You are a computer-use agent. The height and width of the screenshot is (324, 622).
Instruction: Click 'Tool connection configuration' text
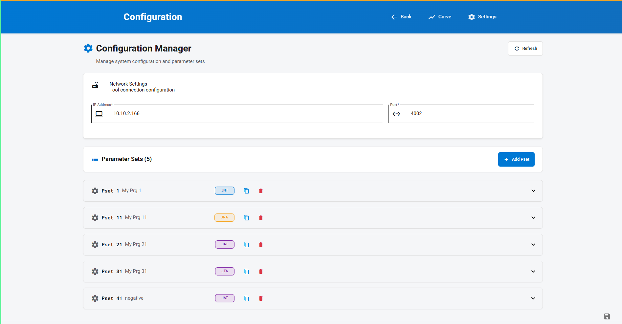coord(142,90)
